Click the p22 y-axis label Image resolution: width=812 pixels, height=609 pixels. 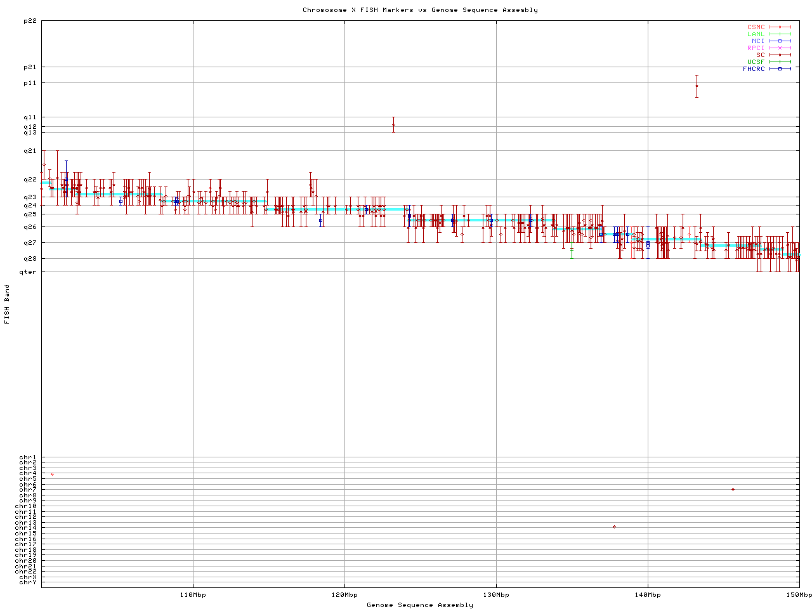coord(30,22)
